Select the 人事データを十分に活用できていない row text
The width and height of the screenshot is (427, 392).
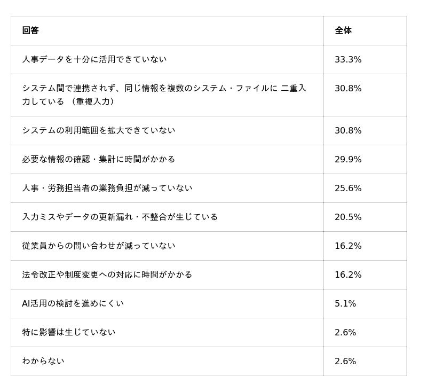click(94, 59)
